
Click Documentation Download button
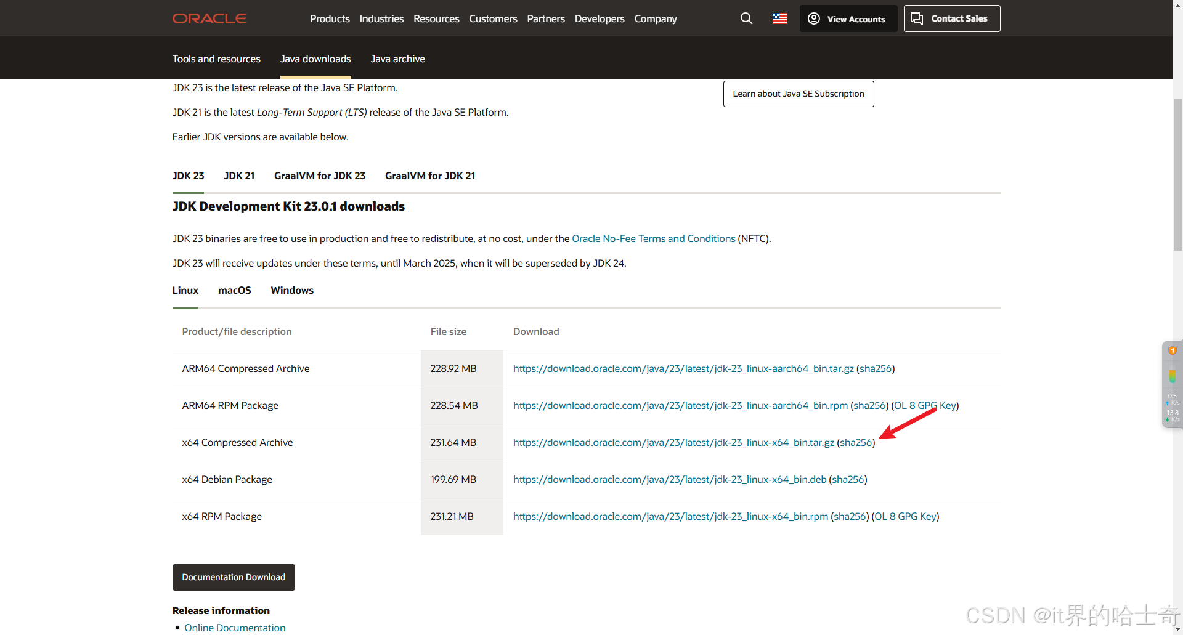click(234, 577)
